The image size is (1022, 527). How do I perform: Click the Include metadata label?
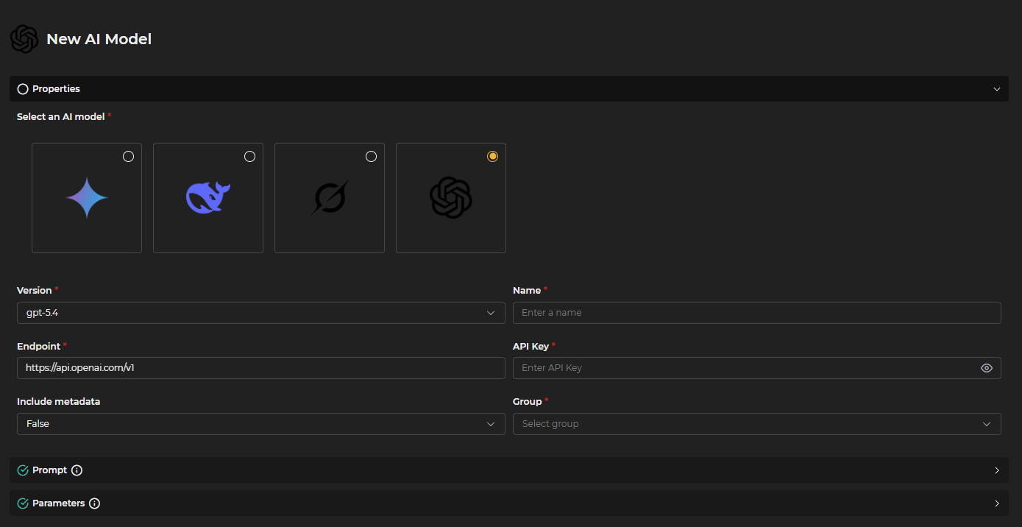(58, 402)
